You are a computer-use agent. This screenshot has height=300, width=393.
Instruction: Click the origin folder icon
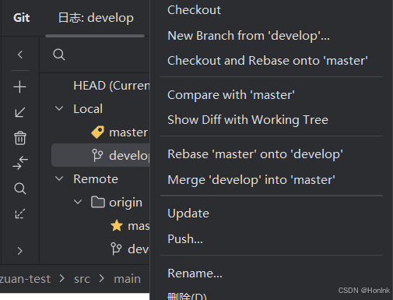(98, 202)
